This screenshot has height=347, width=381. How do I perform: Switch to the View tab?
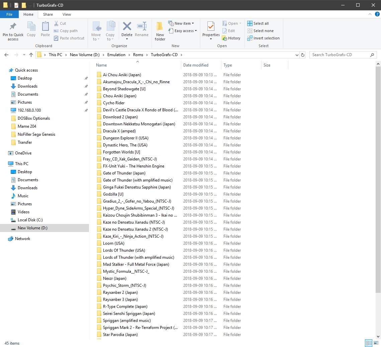(x=67, y=14)
